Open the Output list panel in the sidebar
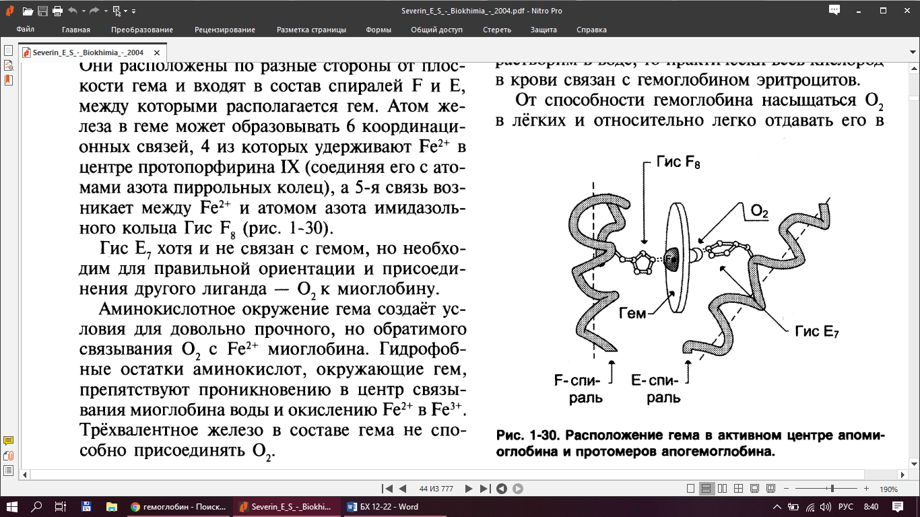The image size is (920, 517). tap(8, 471)
